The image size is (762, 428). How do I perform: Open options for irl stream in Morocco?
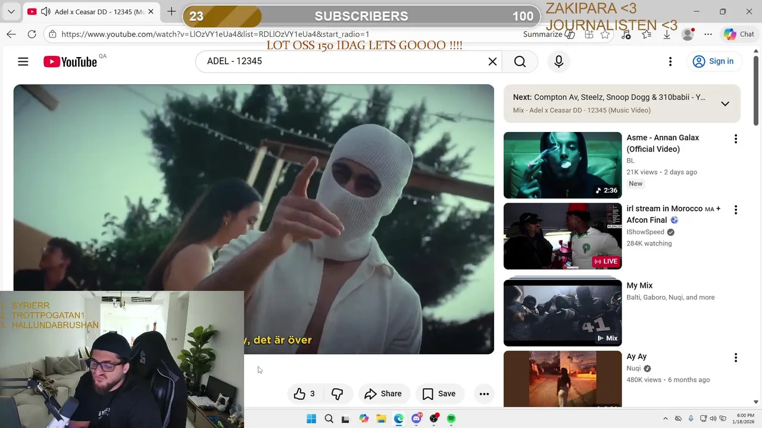pos(736,210)
